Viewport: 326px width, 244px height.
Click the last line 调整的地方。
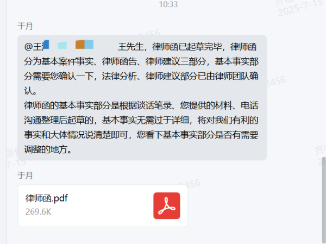tap(48, 149)
